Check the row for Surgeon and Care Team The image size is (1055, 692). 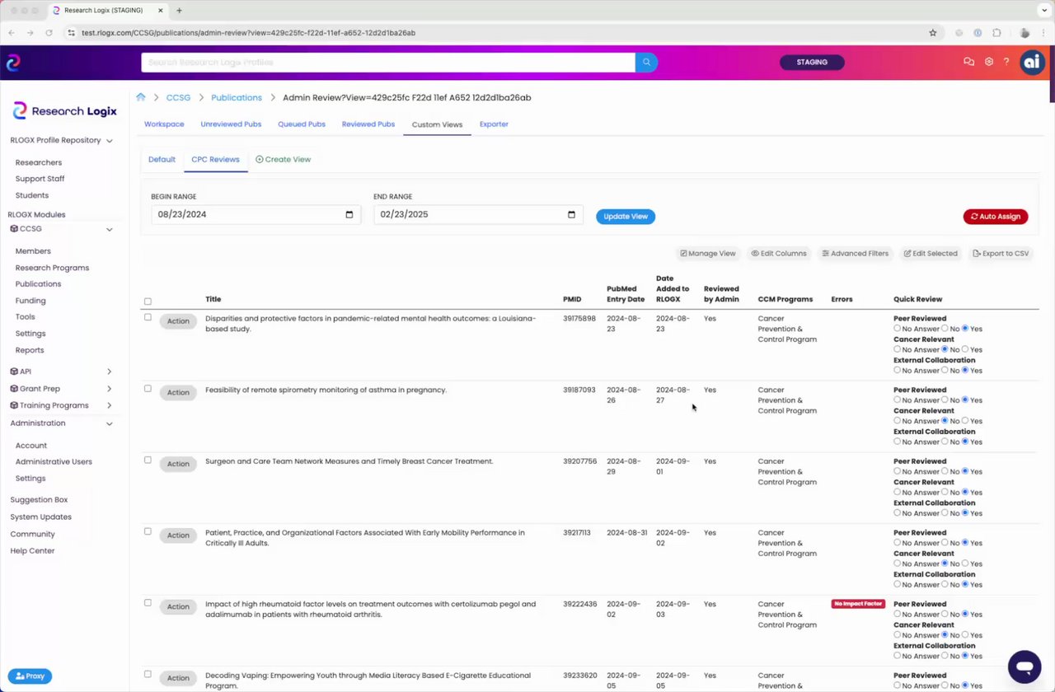click(148, 461)
